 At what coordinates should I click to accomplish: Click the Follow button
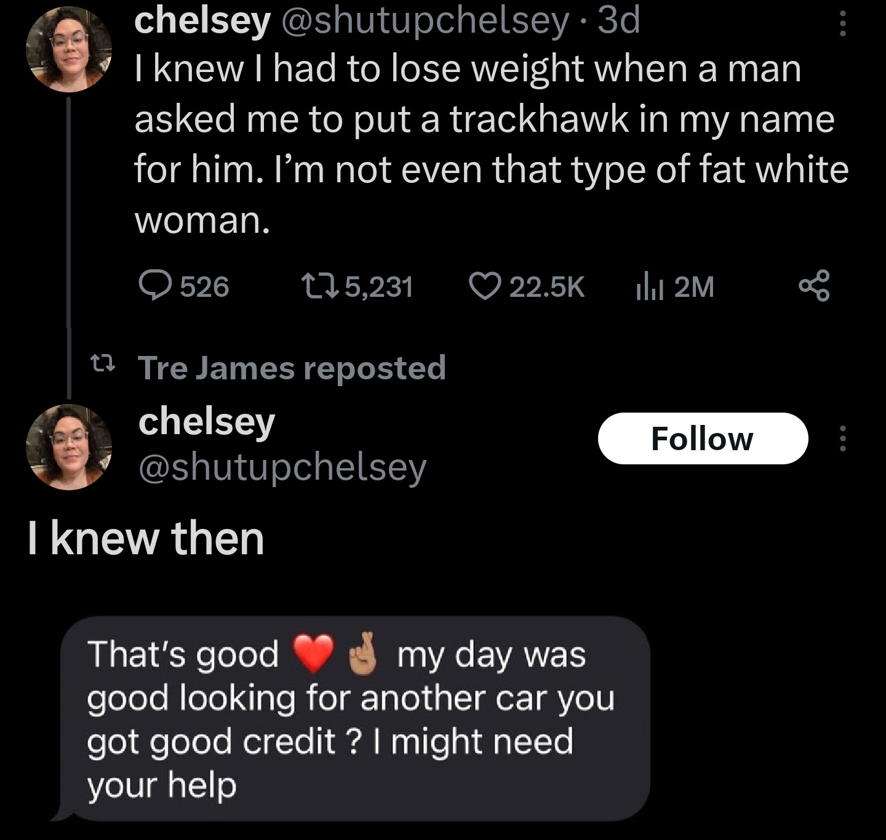point(703,438)
